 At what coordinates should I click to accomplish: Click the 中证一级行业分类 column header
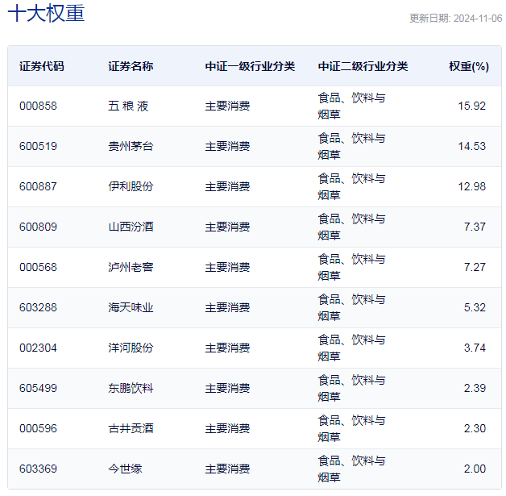pyautogui.click(x=250, y=66)
